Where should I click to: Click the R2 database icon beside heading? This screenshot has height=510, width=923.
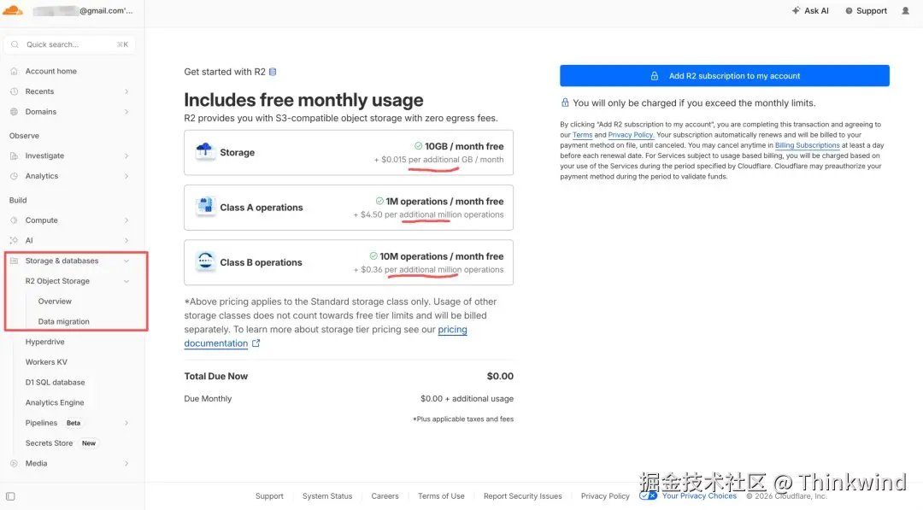coord(273,72)
